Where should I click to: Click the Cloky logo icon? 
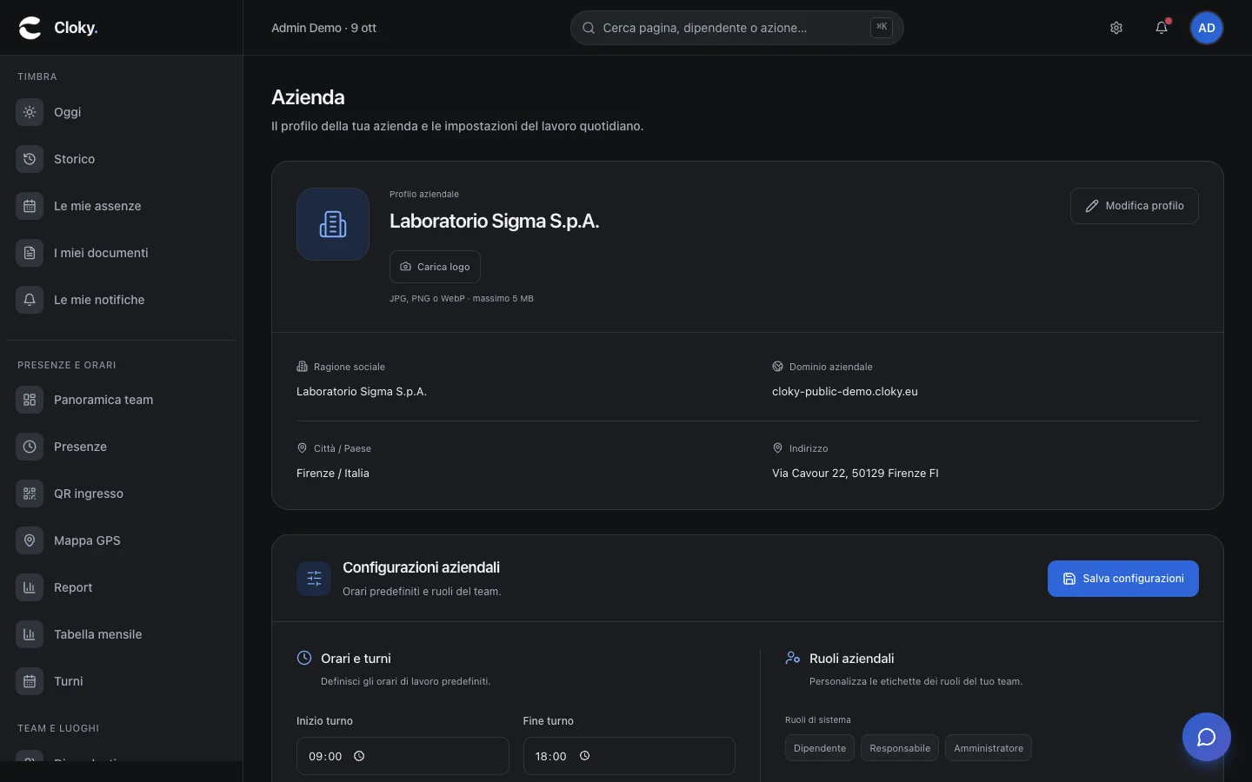pos(30,28)
